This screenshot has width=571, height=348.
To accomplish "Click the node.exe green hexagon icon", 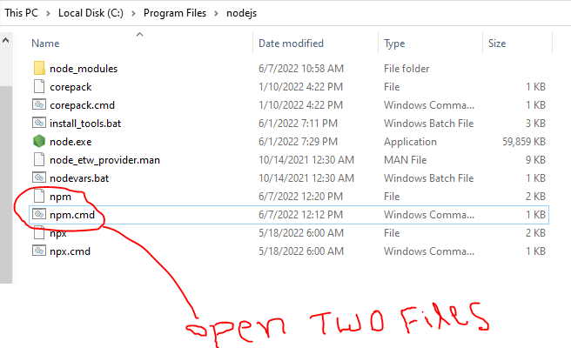I will pyautogui.click(x=39, y=141).
